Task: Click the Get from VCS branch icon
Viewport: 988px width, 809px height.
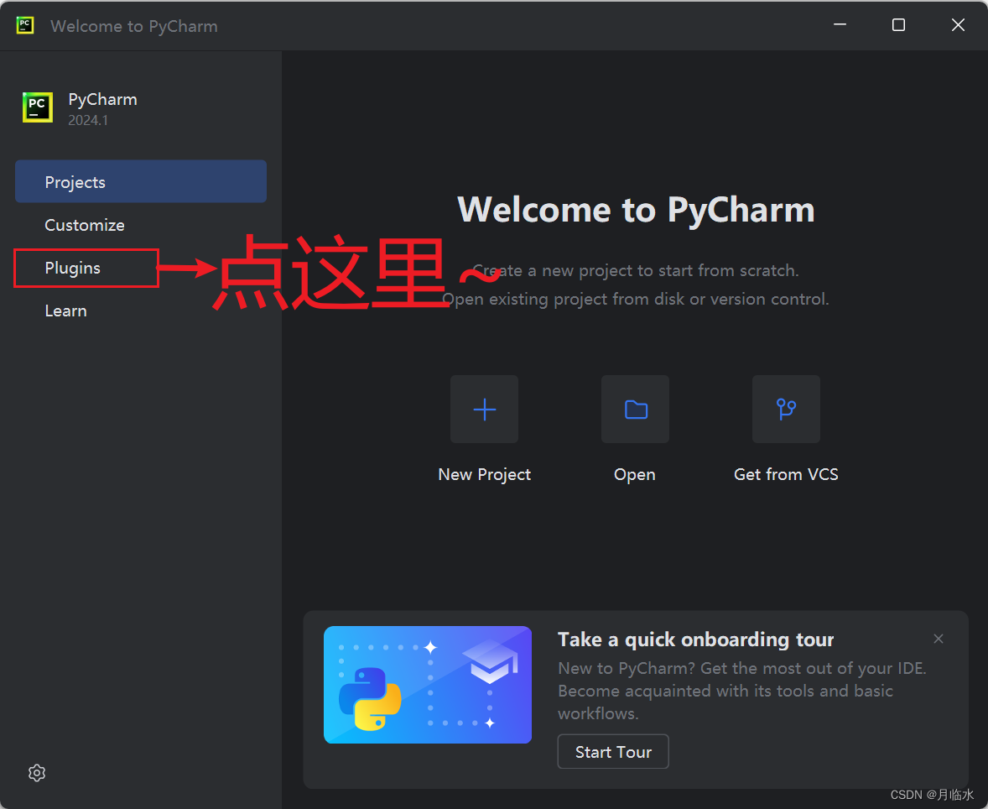Action: pyautogui.click(x=787, y=410)
